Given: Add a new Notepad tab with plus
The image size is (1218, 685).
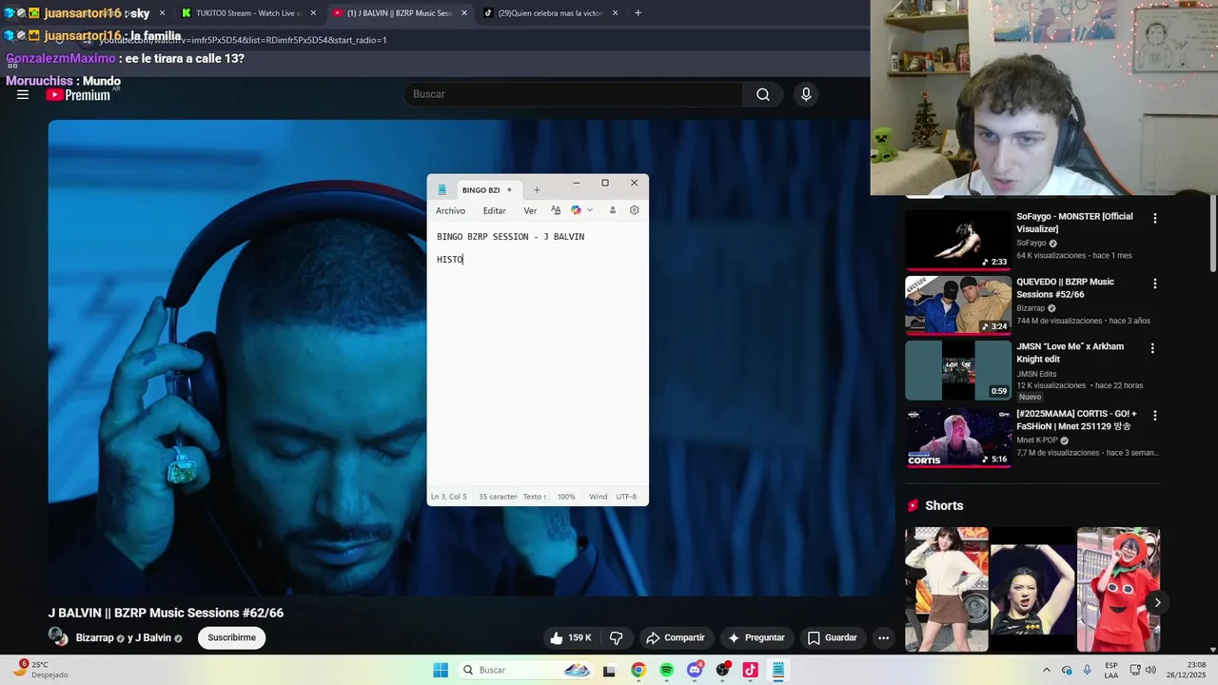Looking at the screenshot, I should (537, 190).
